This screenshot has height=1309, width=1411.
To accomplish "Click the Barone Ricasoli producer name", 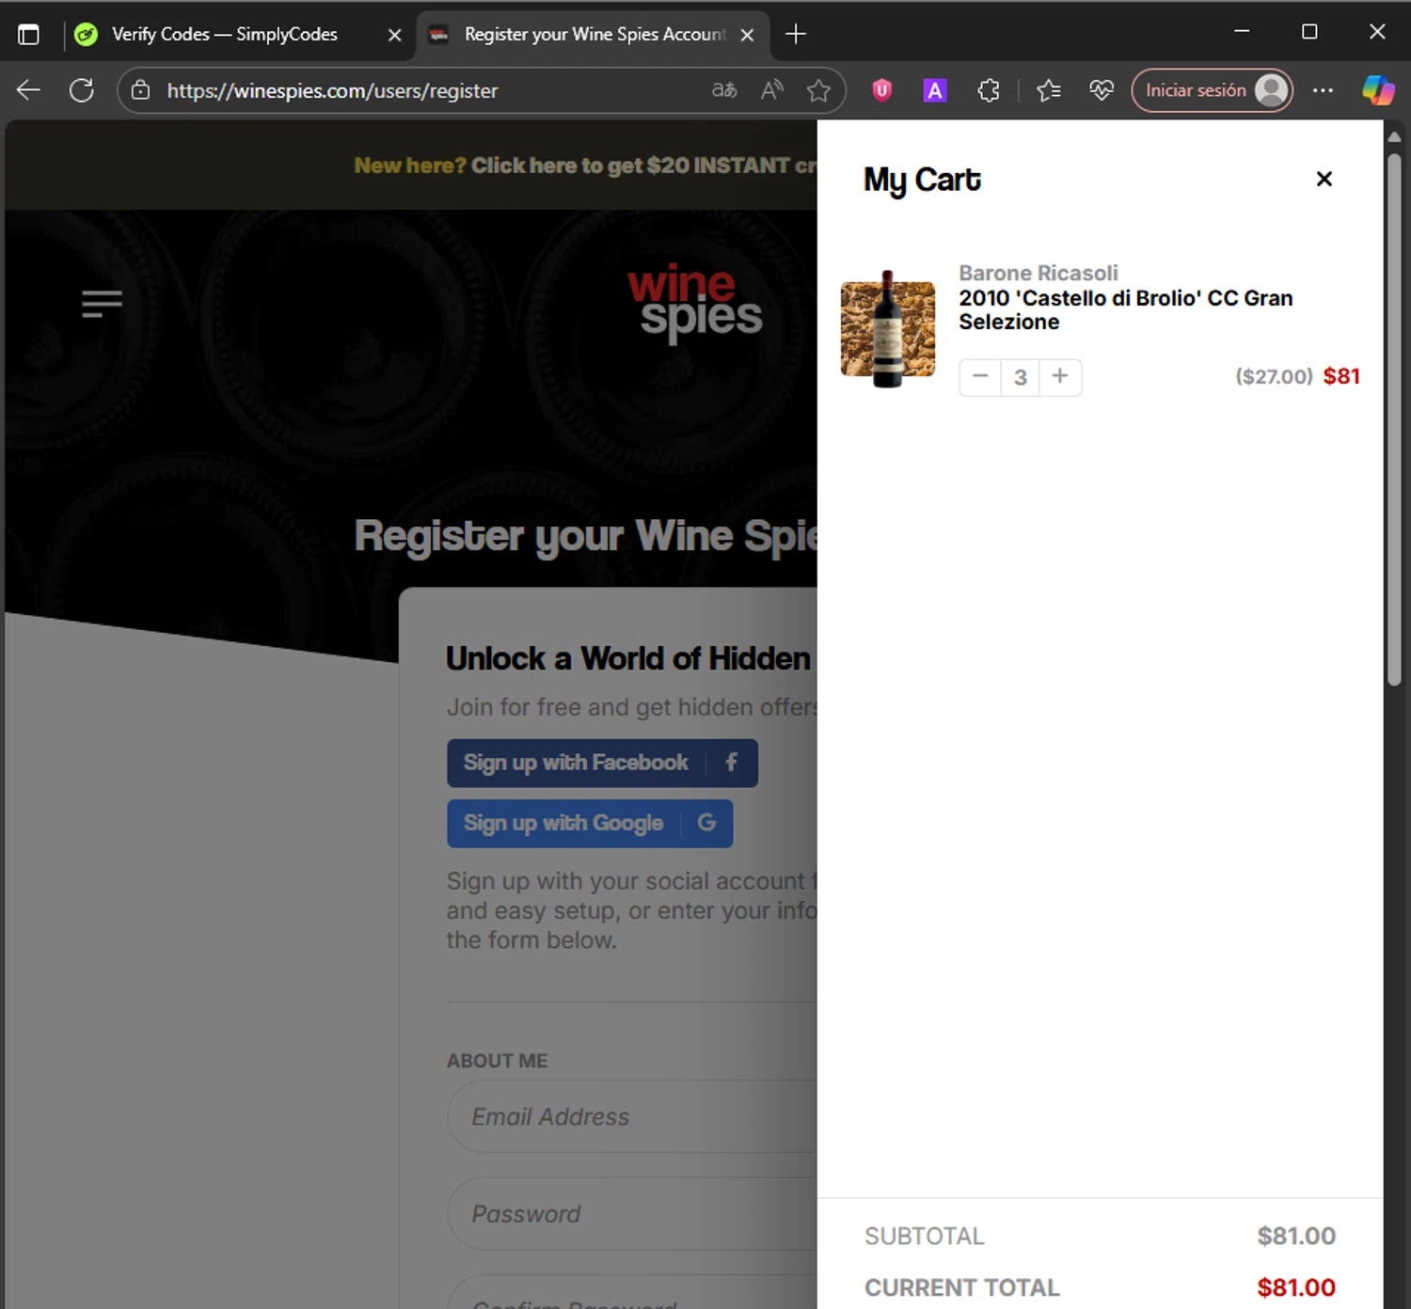I will pos(1038,273).
